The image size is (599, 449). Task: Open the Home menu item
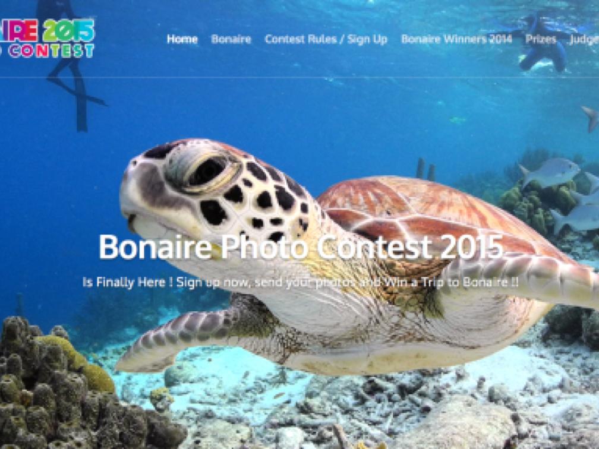tap(182, 39)
